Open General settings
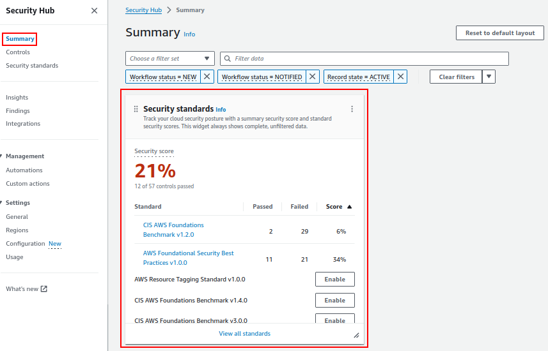Viewport: 548px width, 351px height. click(x=17, y=217)
